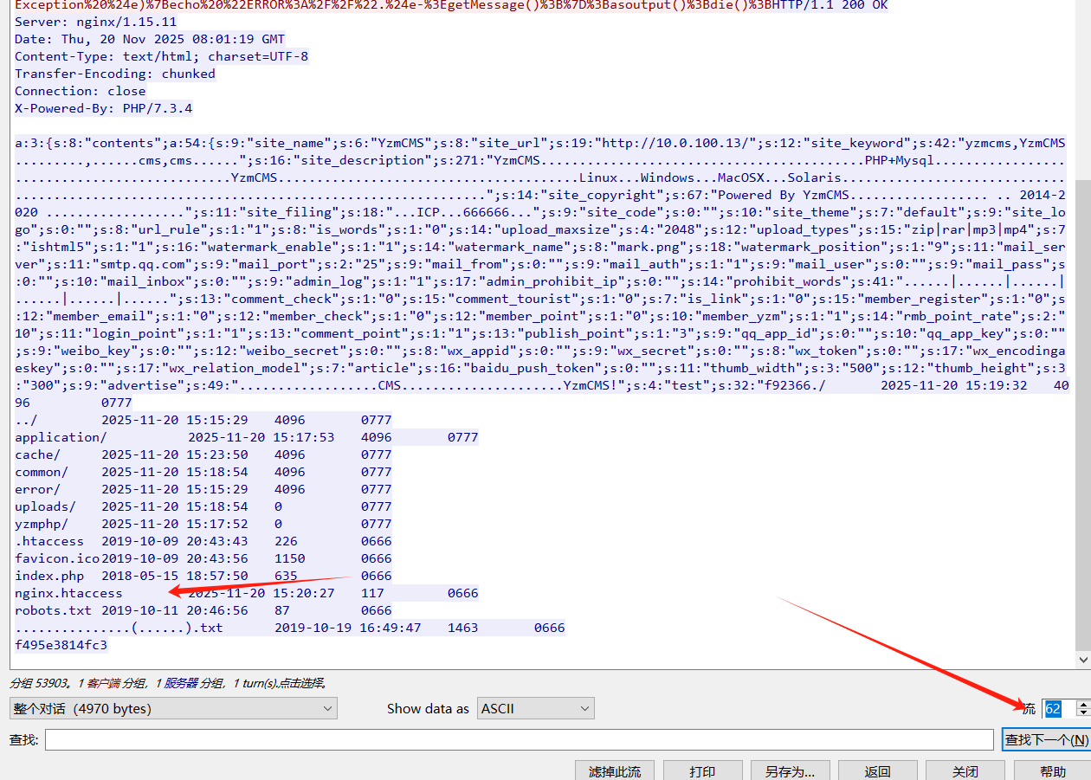Open 帮助 help for this dialog

1052,771
